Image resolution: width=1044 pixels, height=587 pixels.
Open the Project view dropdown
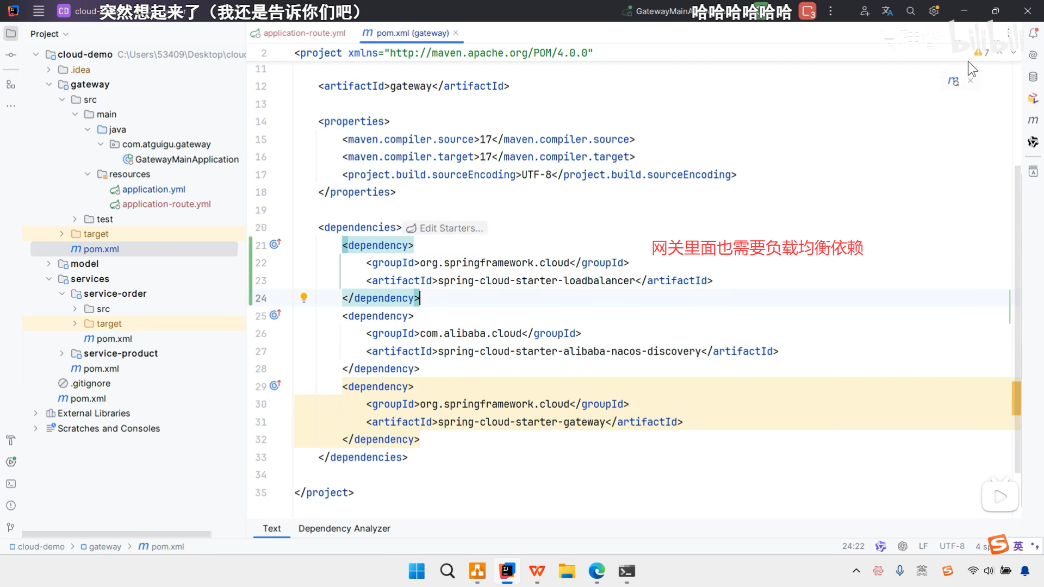point(49,34)
